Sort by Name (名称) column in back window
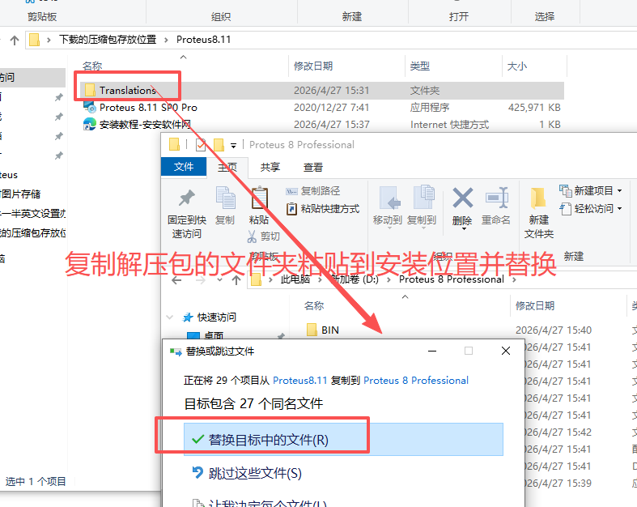Viewport: 637px width, 507px height. point(92,66)
